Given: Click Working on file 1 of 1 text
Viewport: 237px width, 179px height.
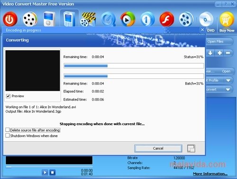Looking at the screenshot, I should point(41,107).
